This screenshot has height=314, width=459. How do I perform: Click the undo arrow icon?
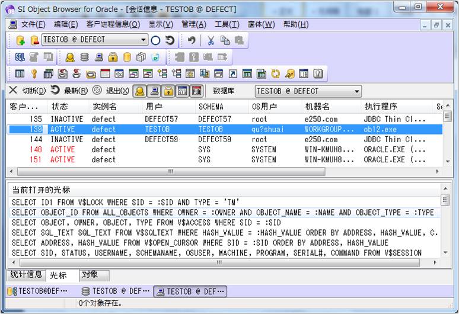[192, 40]
